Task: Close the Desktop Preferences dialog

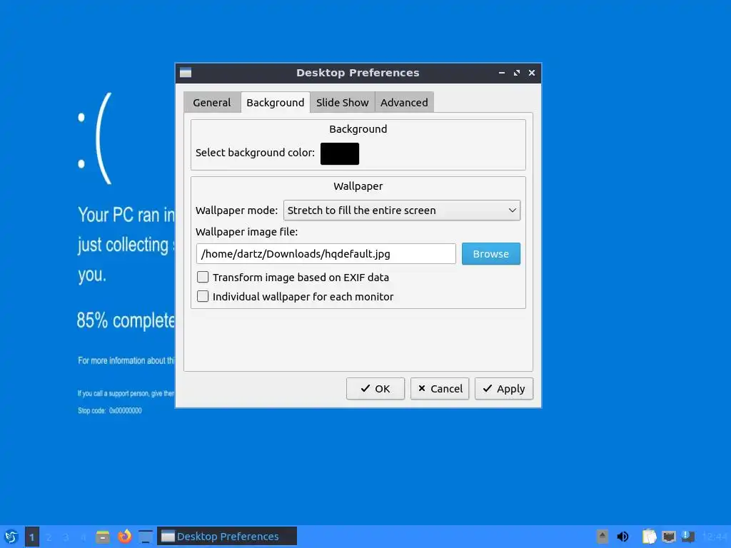Action: coord(531,73)
